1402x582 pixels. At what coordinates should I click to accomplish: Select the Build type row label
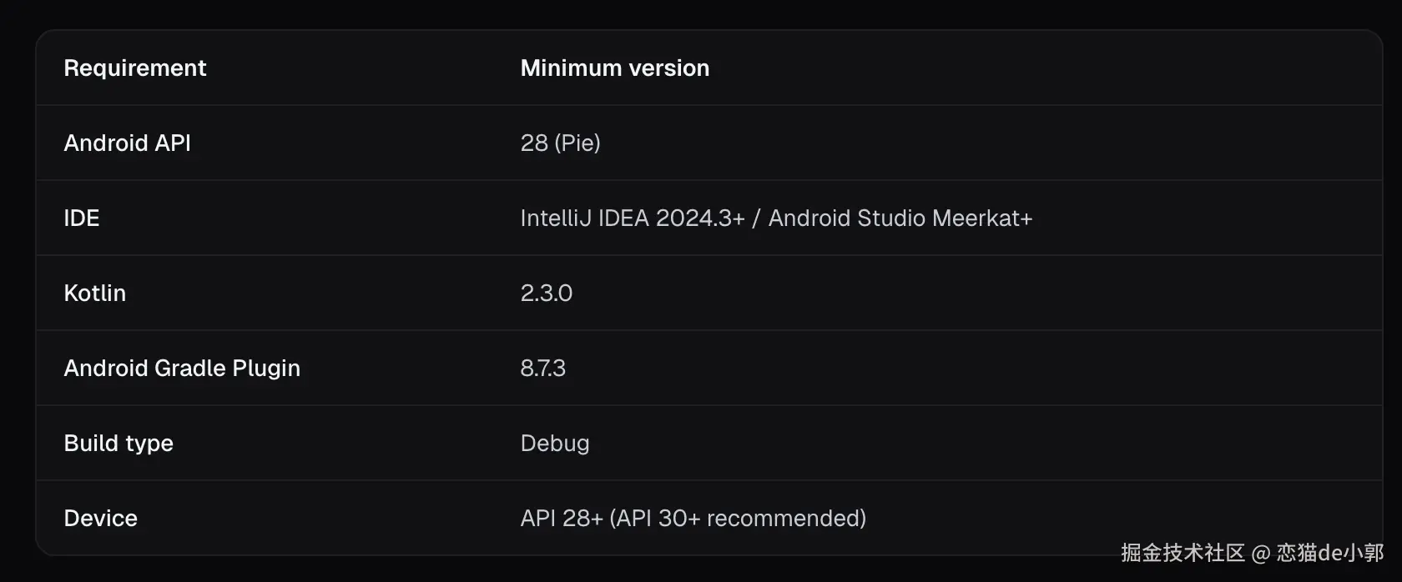tap(118, 443)
